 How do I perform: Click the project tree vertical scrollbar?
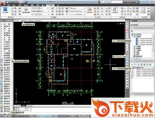(153, 45)
